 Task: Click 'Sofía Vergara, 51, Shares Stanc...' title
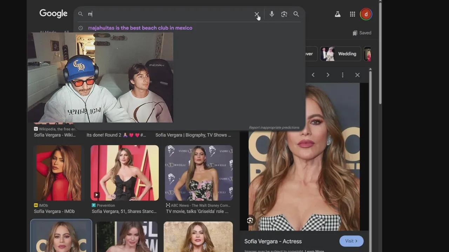click(124, 211)
